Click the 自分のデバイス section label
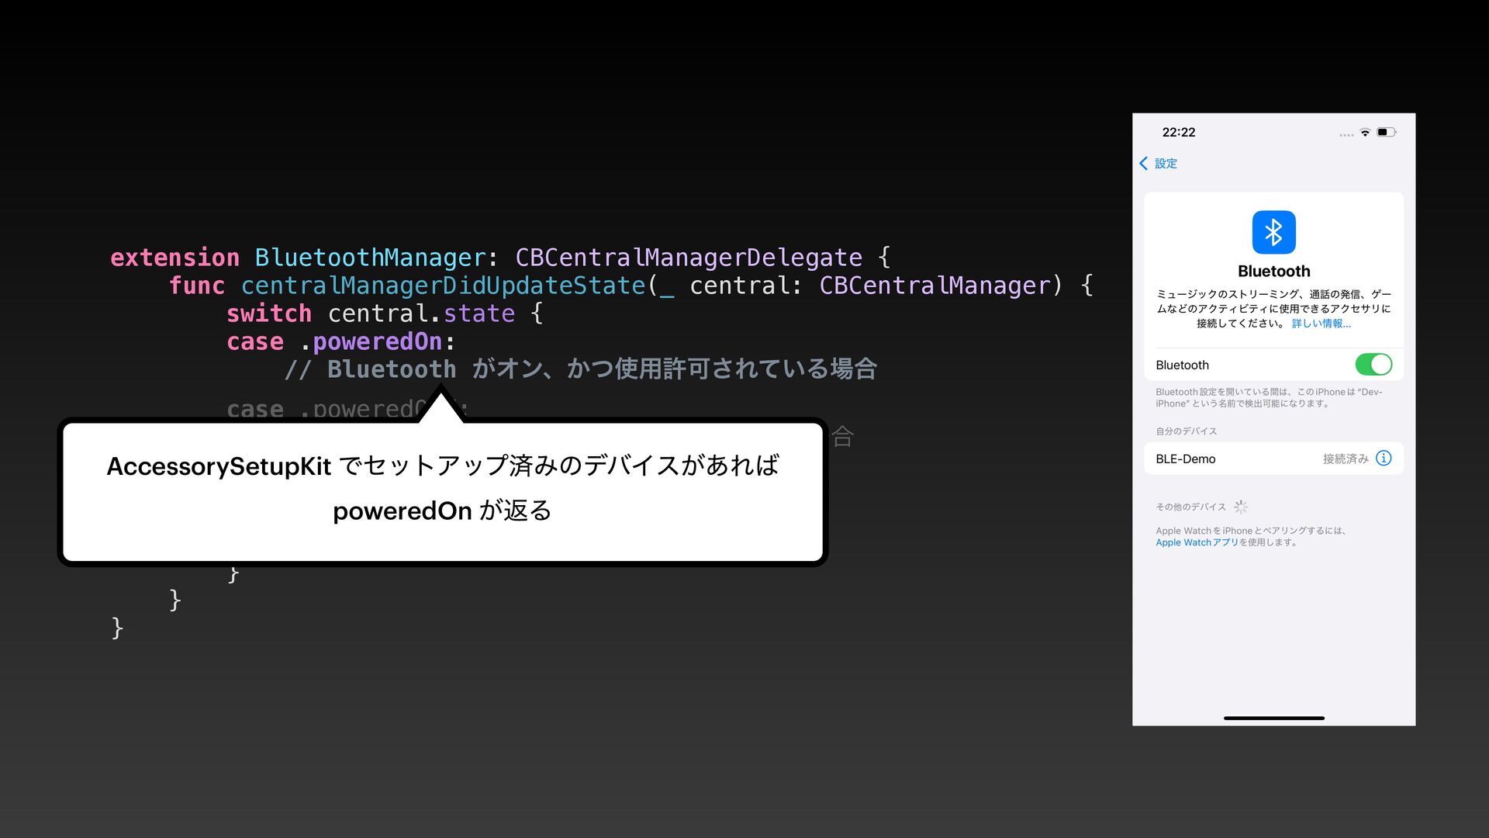 point(1186,431)
